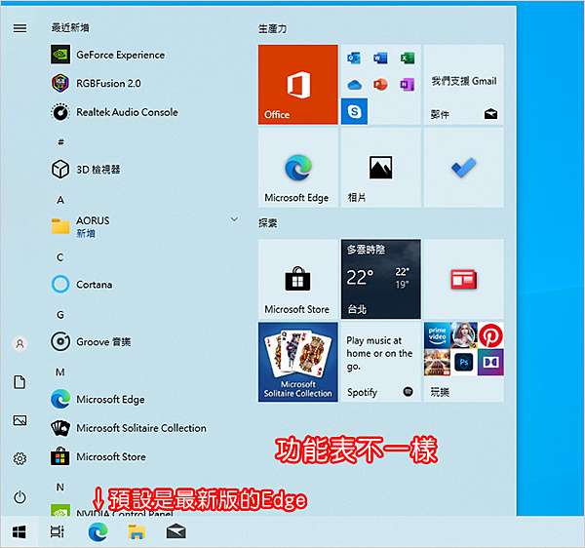Viewport: 585px width, 548px height.
Task: Open Settings gear in Start sidebar
Action: [19, 458]
